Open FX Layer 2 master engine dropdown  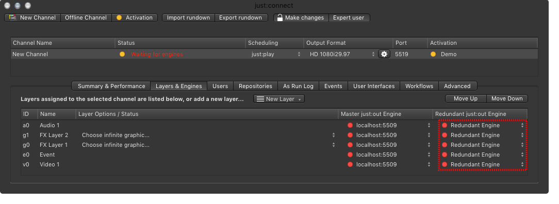pyautogui.click(x=389, y=135)
